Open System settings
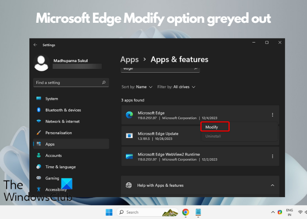Screen dimensions: 307x219 tap(71, 99)
